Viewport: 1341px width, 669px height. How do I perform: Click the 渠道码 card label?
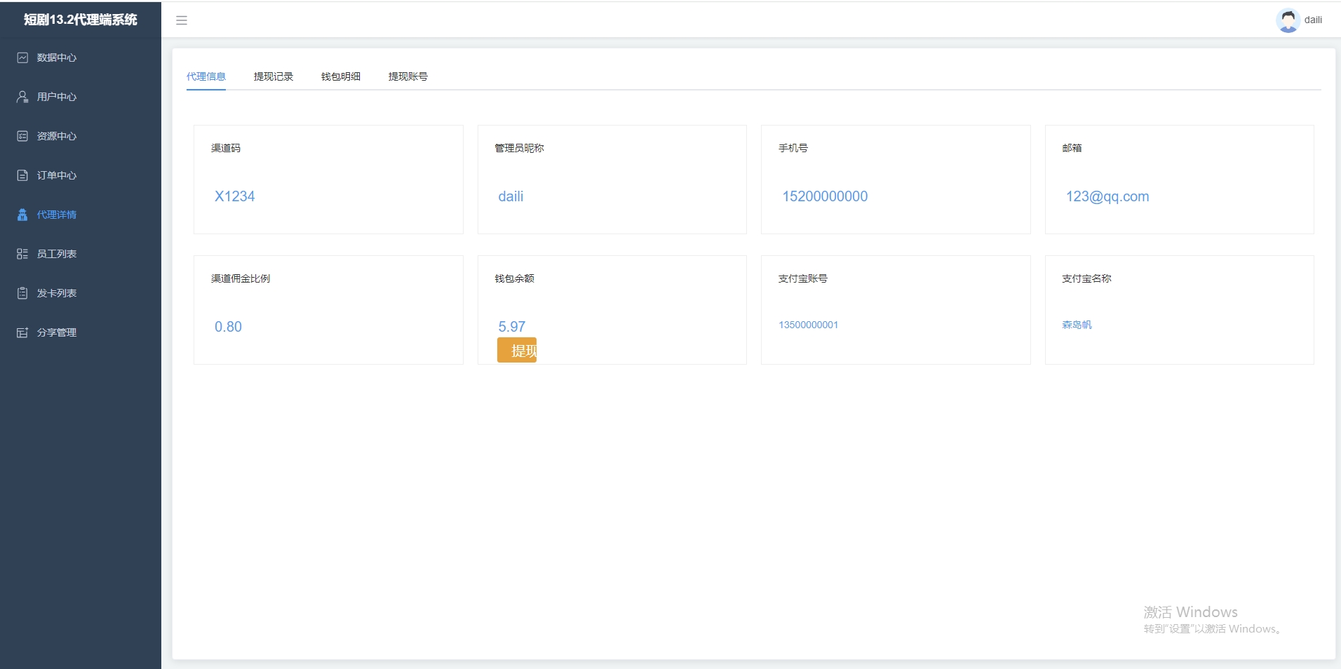click(x=226, y=148)
